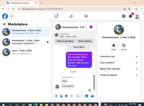Open the Notifications bell in Facebook header
This screenshot has width=144, height=106.
click(130, 16)
